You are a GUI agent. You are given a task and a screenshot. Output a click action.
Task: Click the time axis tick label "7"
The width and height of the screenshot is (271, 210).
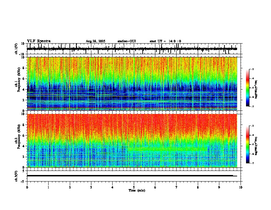coord(177,187)
